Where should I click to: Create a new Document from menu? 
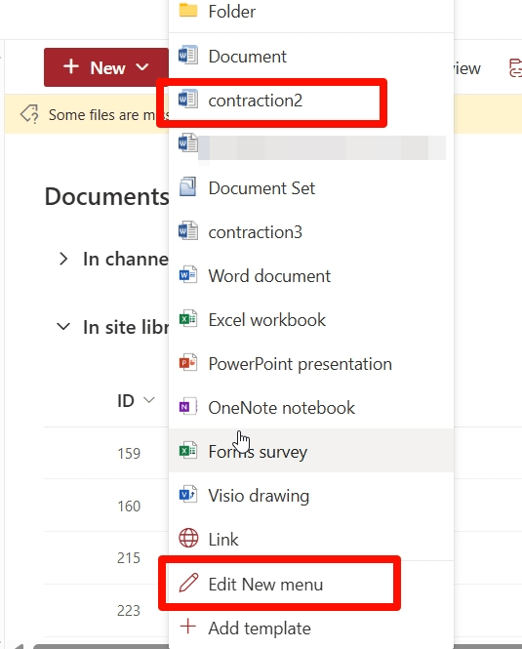[311, 57]
